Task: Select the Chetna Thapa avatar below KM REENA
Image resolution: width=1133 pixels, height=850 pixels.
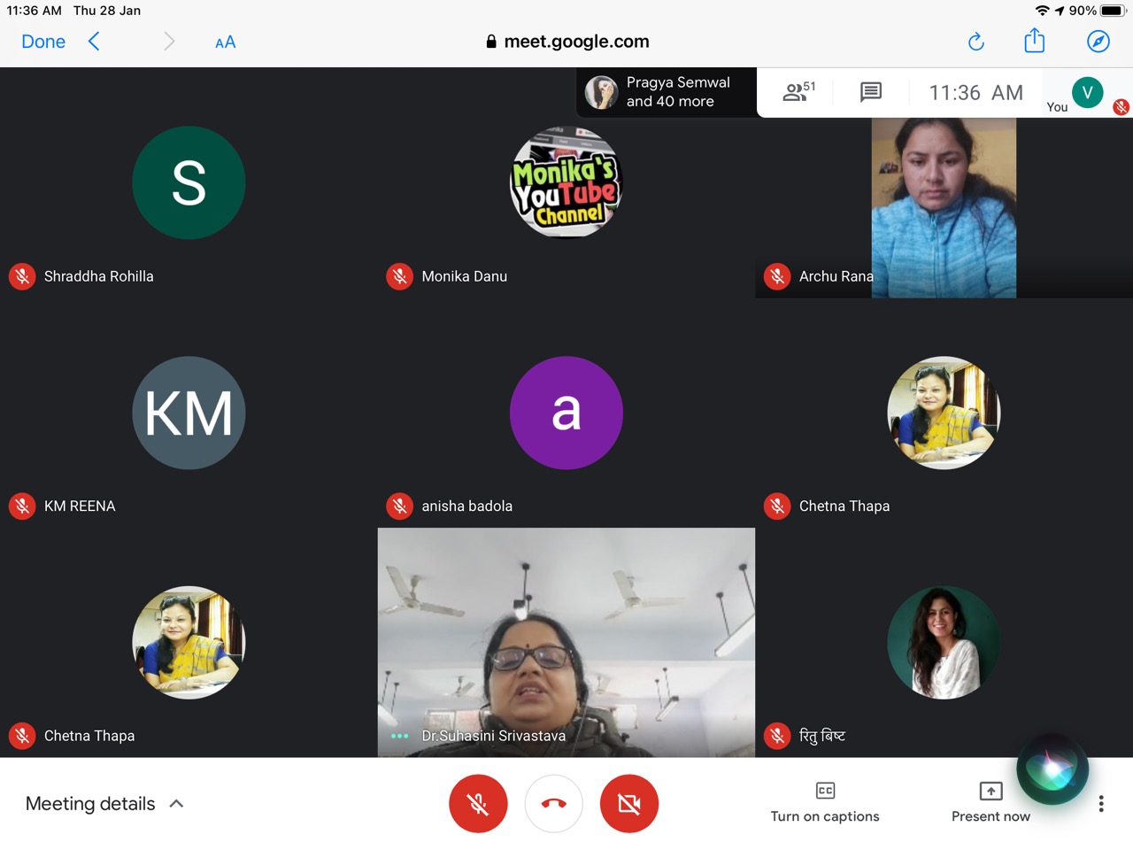Action: click(x=189, y=643)
